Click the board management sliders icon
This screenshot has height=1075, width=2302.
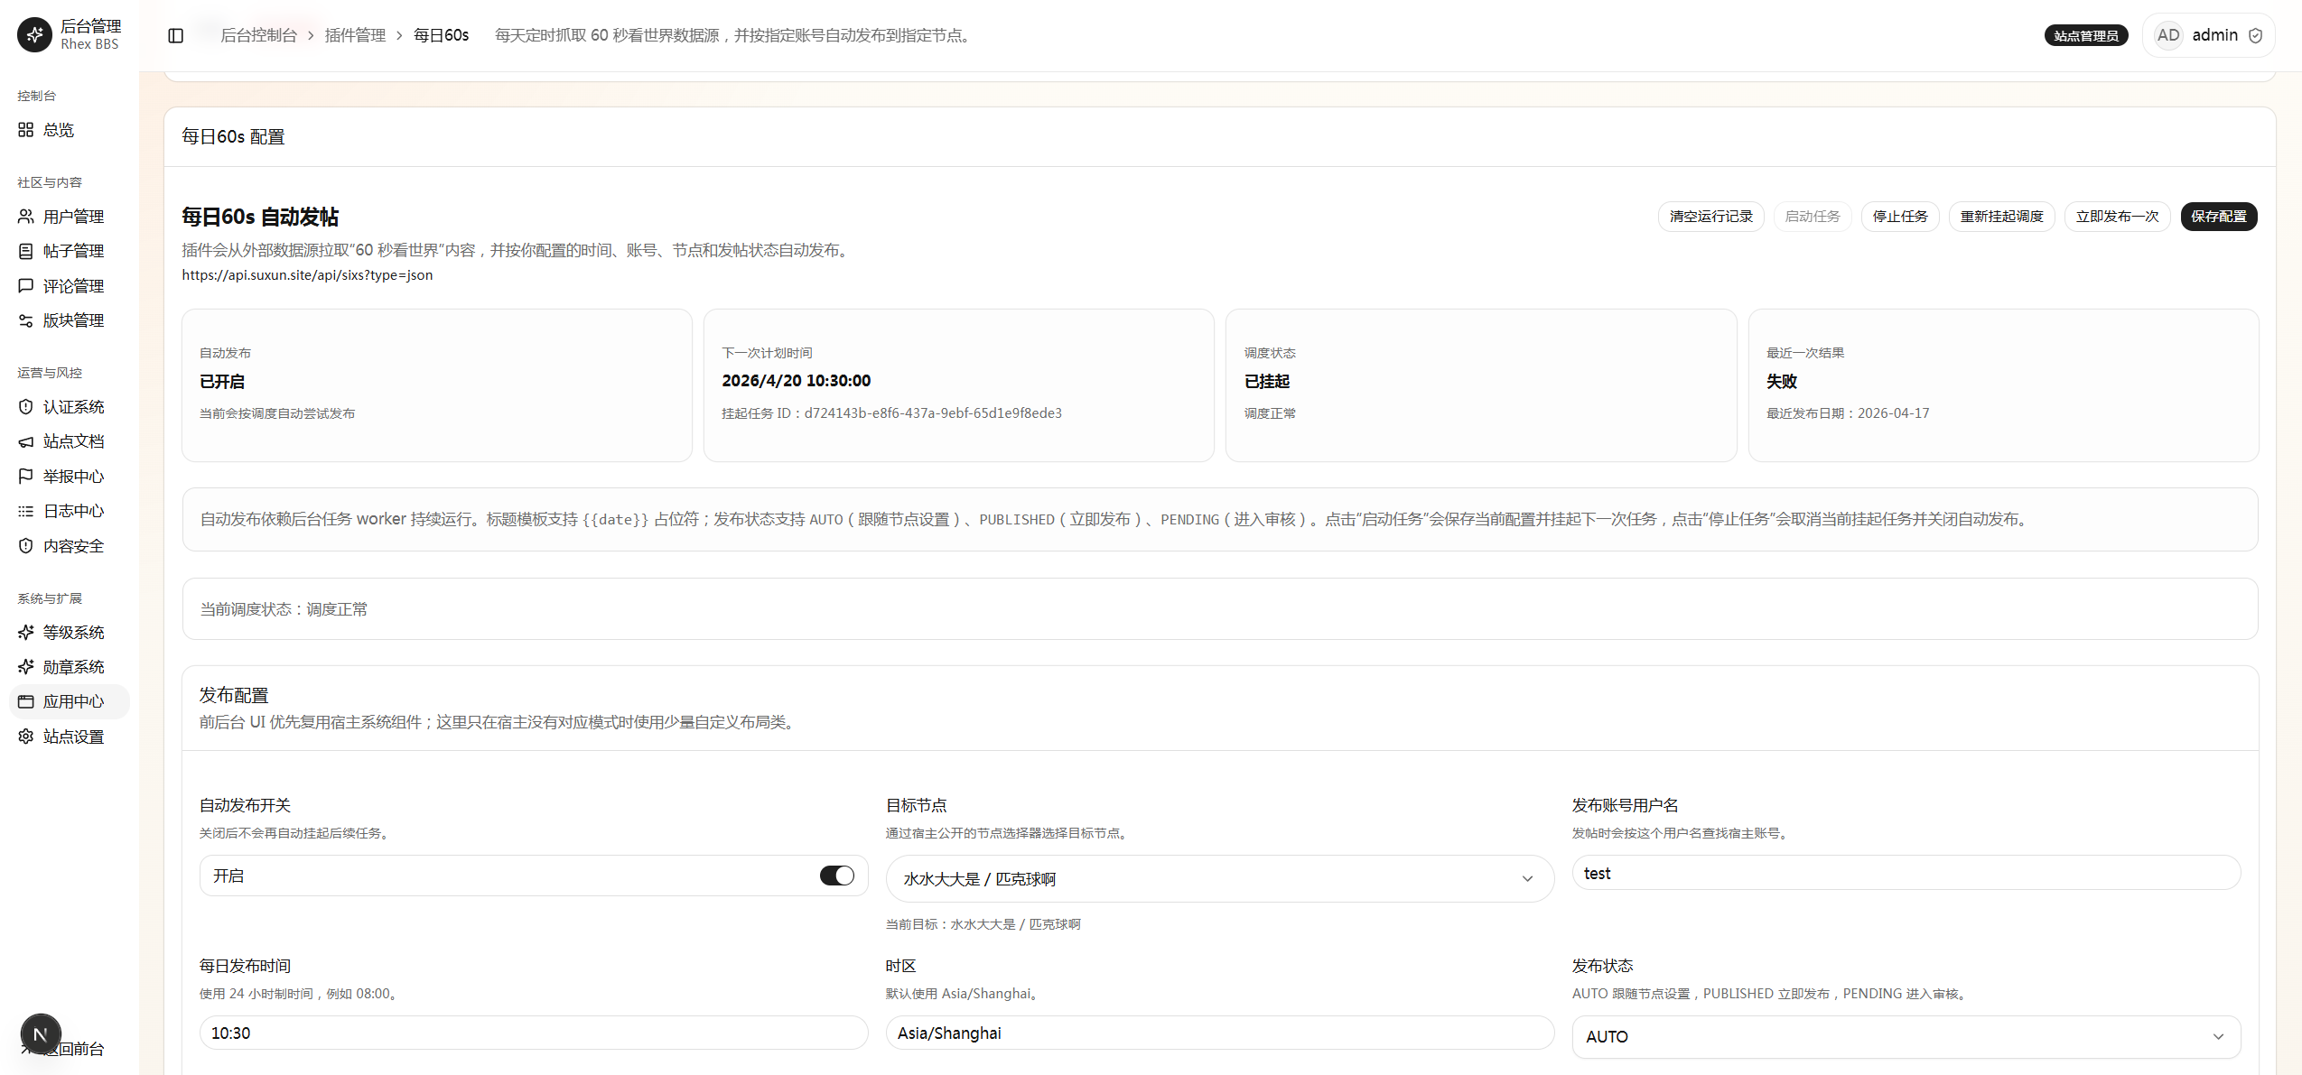pyautogui.click(x=25, y=320)
